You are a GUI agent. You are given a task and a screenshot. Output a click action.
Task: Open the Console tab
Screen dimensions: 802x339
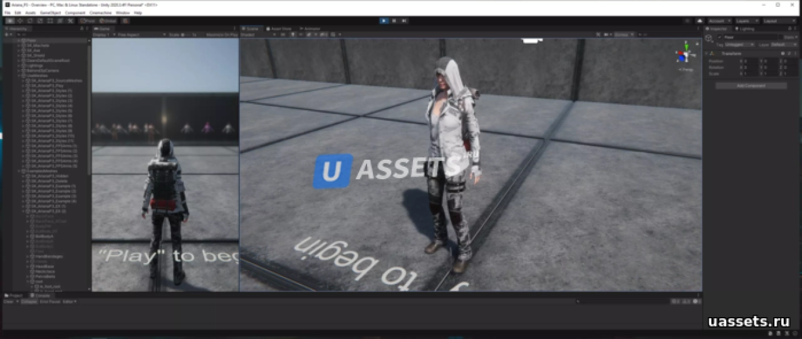tap(40, 295)
